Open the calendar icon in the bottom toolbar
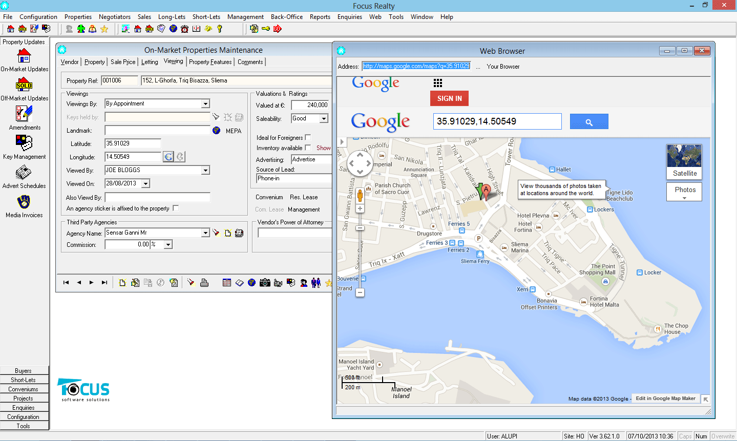The height and width of the screenshot is (441, 737). pos(227,282)
